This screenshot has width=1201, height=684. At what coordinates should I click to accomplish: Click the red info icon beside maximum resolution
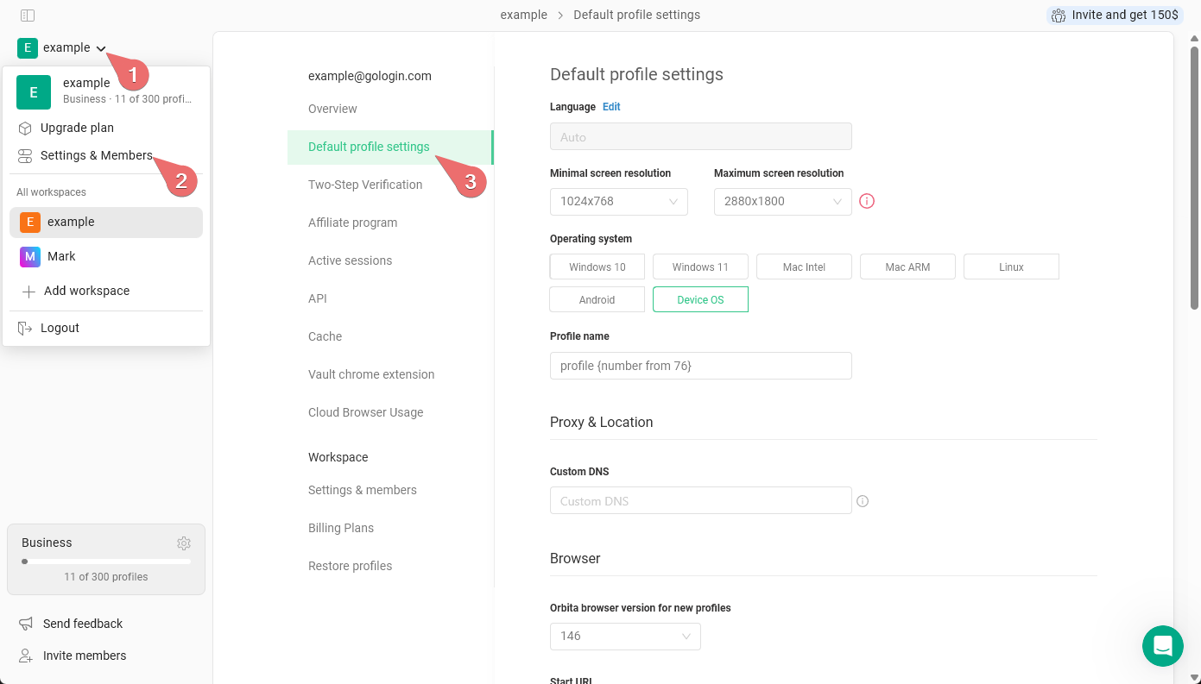click(x=868, y=202)
